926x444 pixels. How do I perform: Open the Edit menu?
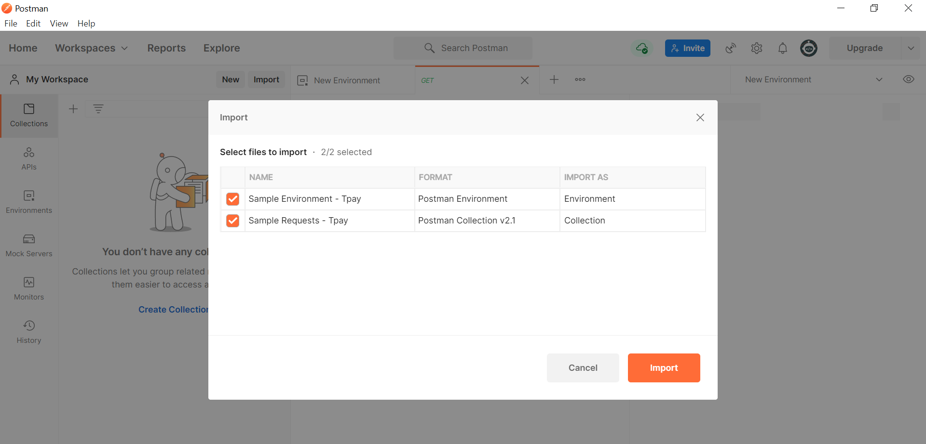[33, 24]
